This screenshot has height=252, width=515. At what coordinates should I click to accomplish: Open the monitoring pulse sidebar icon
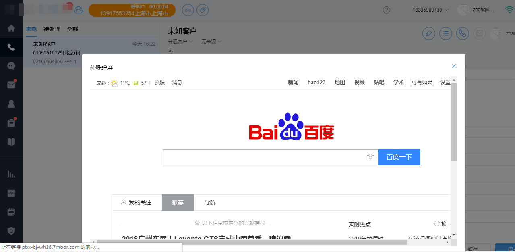[x=11, y=193]
